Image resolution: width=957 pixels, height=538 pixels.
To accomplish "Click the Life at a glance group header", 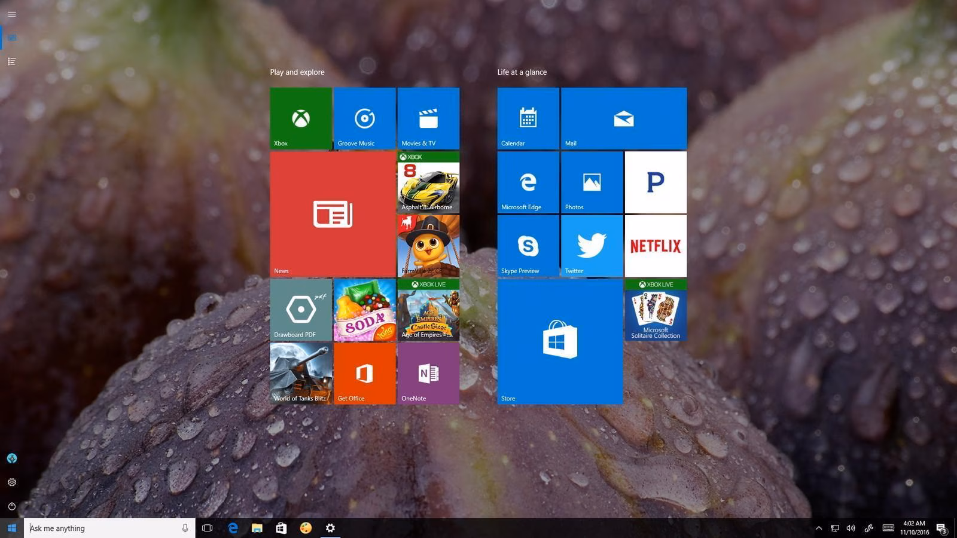I will 522,72.
